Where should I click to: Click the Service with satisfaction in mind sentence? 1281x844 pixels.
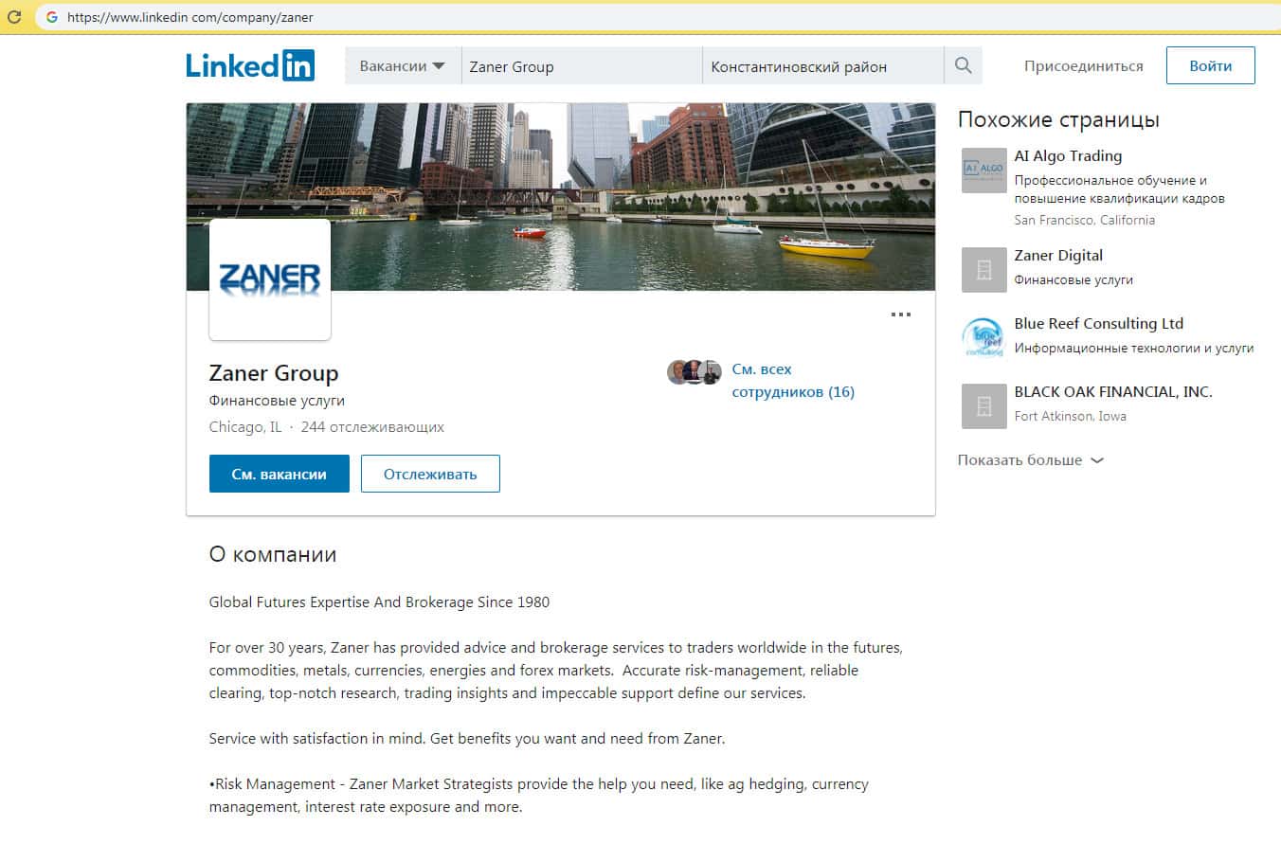[x=467, y=739]
